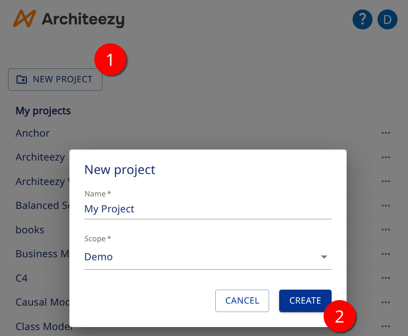Open the ellipsis menu for the Class Model project
Screen dimensions: 408x336
pos(386,326)
